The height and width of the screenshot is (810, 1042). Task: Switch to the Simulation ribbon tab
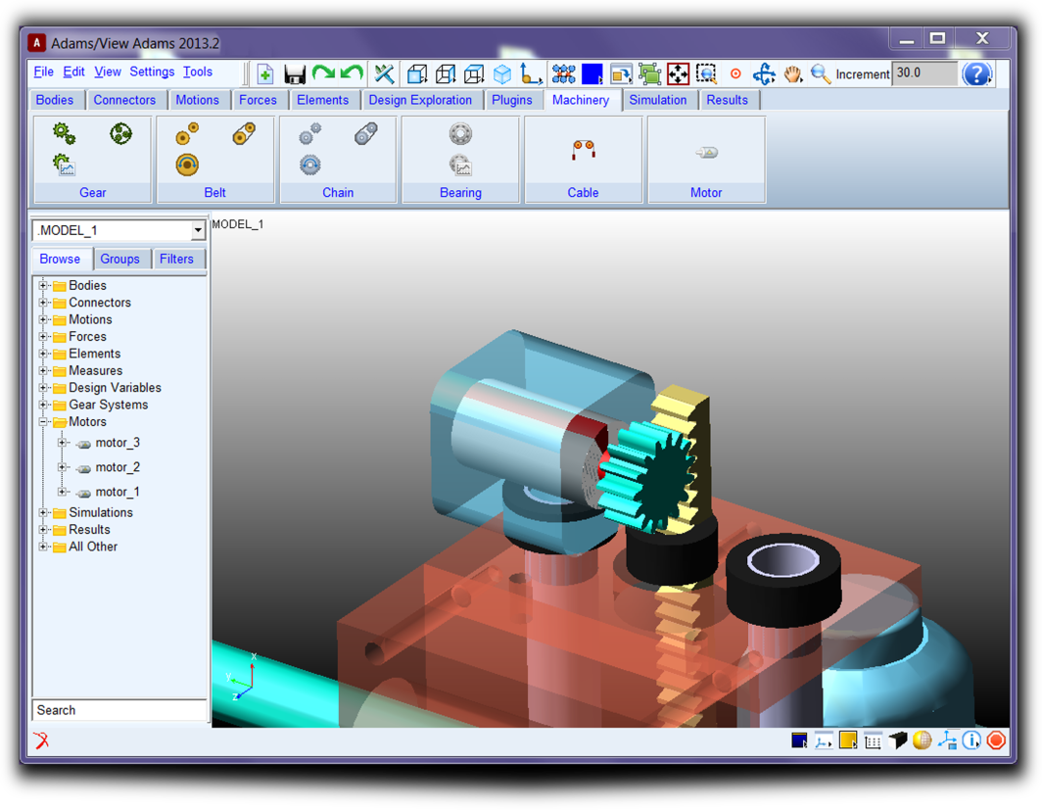(657, 100)
